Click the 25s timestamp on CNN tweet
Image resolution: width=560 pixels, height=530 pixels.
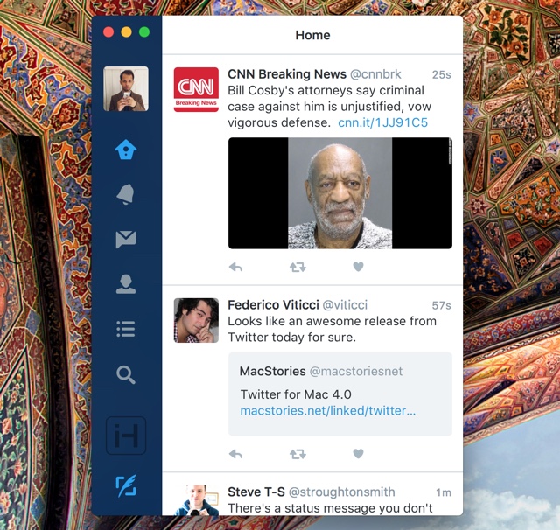[x=441, y=74]
